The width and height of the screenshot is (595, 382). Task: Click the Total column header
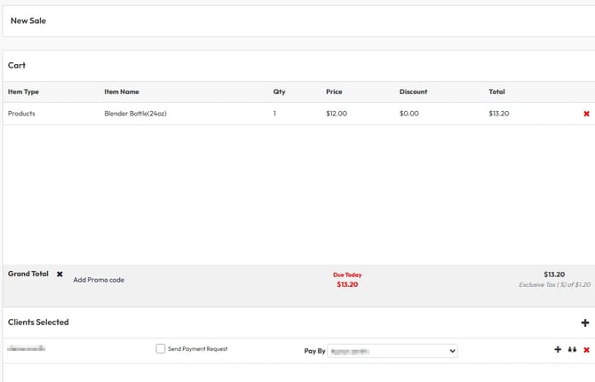click(x=496, y=92)
